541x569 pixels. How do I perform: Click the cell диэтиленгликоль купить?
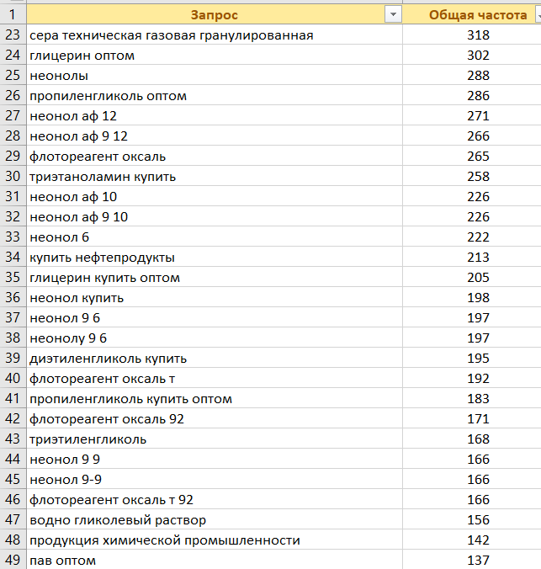214,359
